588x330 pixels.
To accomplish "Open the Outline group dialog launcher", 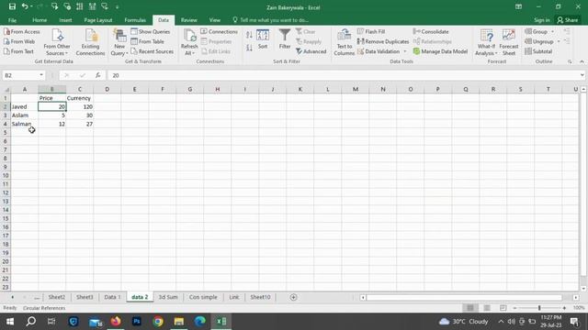I will pos(570,61).
